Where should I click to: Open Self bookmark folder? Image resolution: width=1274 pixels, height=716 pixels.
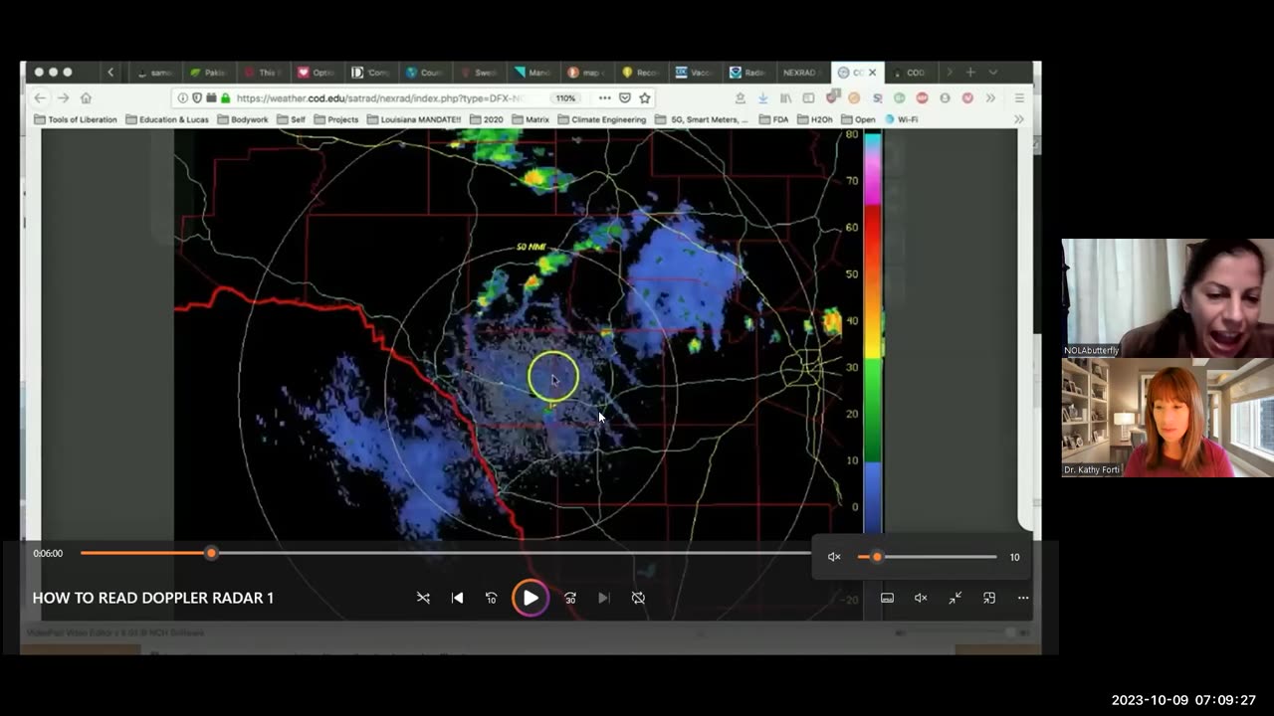pyautogui.click(x=290, y=119)
